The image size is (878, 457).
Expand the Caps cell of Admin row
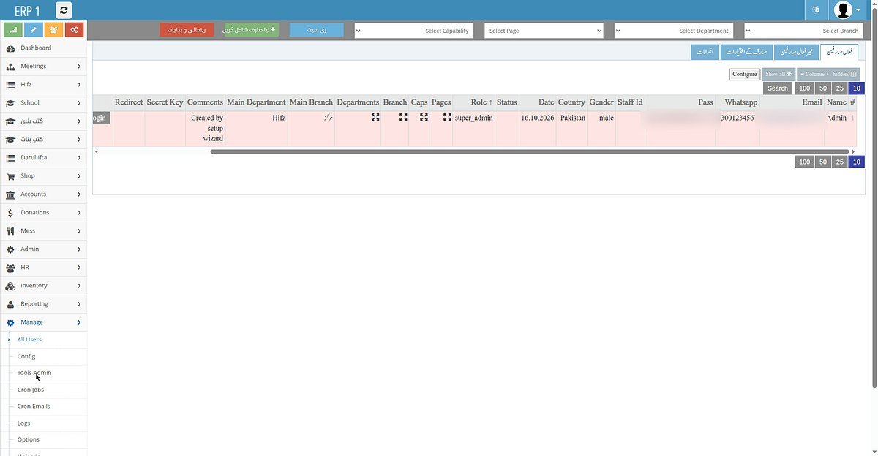[424, 117]
